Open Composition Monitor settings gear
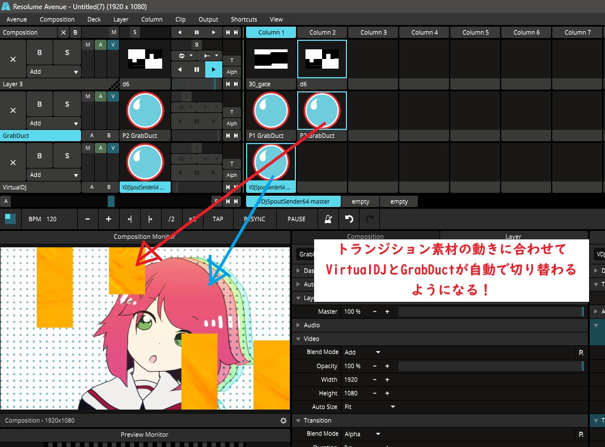The width and height of the screenshot is (605, 447). (284, 420)
